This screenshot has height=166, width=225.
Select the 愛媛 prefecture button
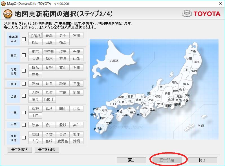pos(63,125)
